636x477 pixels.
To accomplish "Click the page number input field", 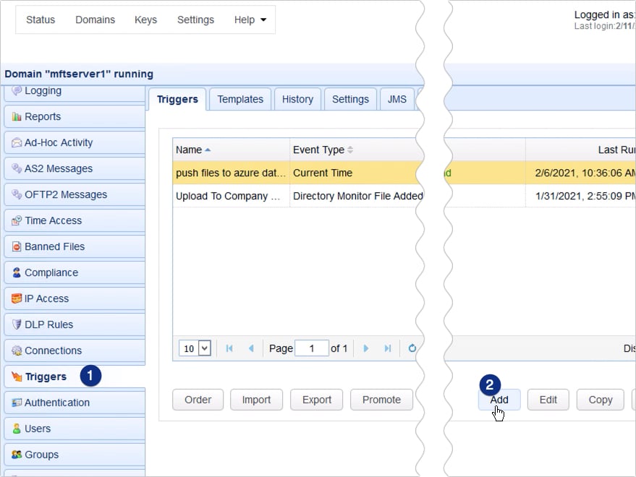I will pyautogui.click(x=312, y=348).
